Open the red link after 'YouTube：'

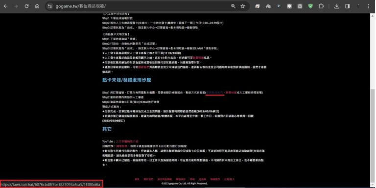[x=127, y=141]
